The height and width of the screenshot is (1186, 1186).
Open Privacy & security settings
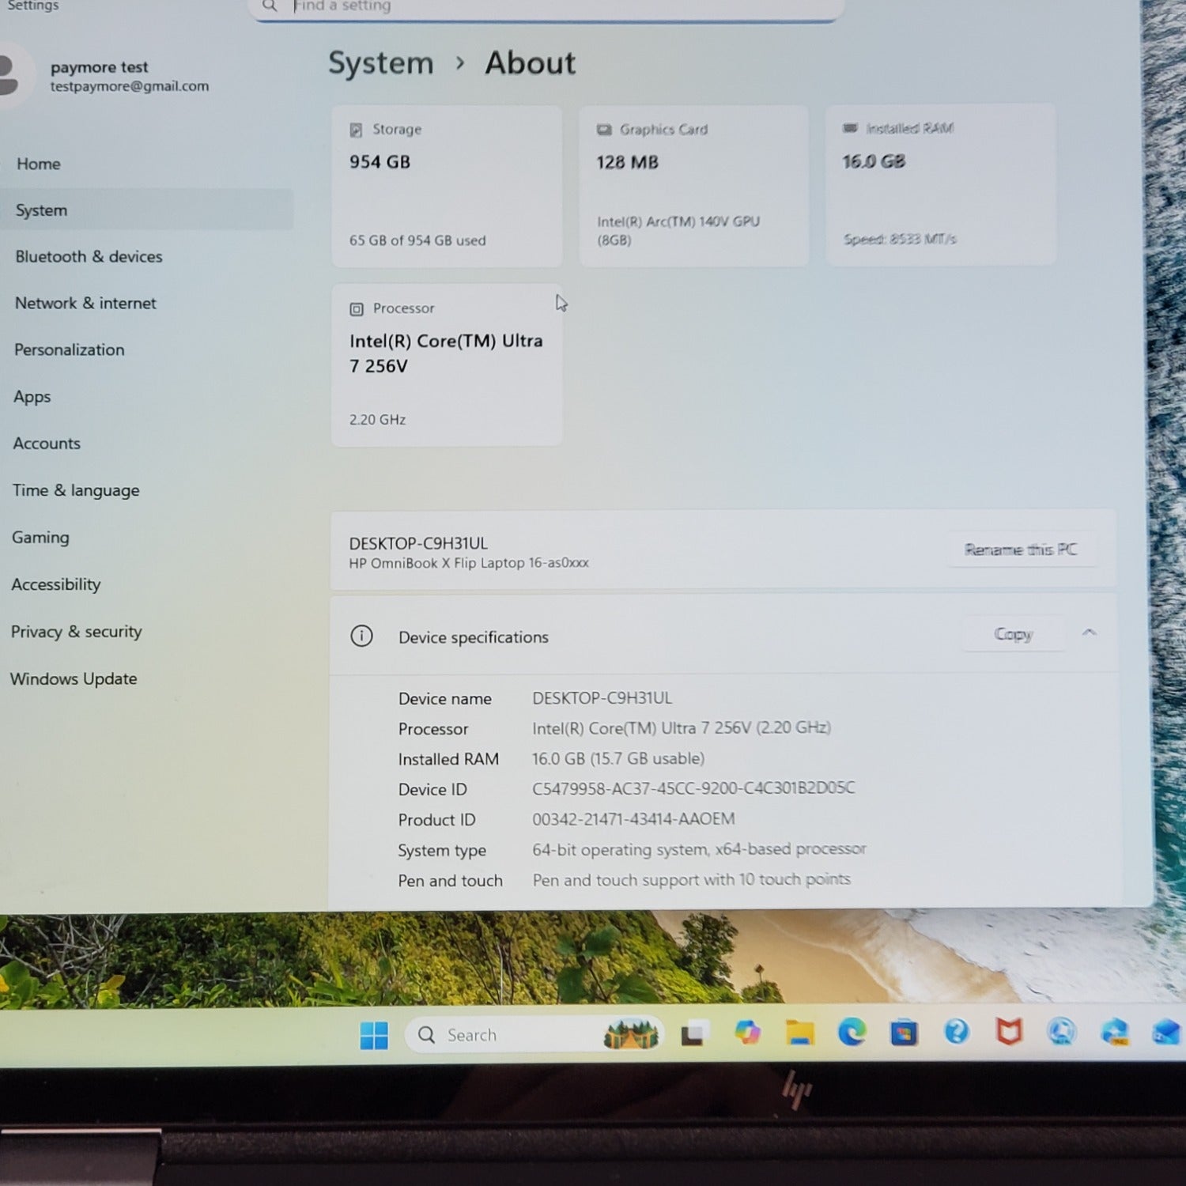(76, 632)
